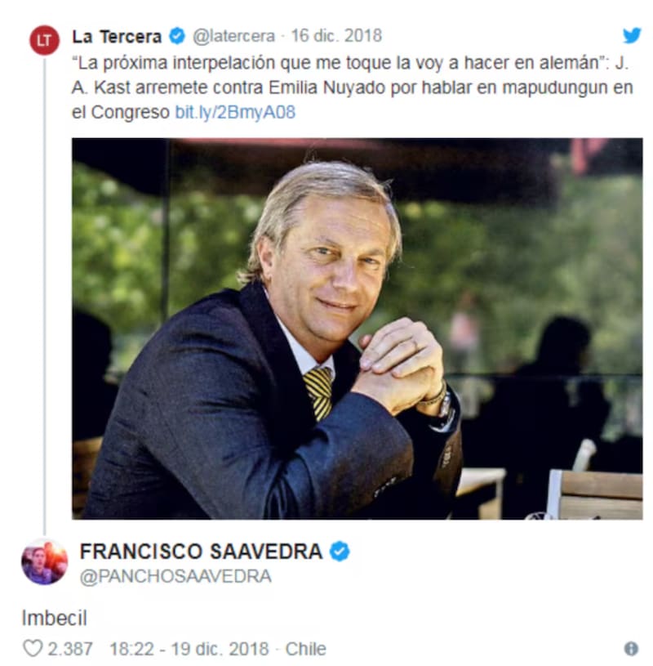Click the Chile location label
653x666 pixels.
click(x=305, y=649)
